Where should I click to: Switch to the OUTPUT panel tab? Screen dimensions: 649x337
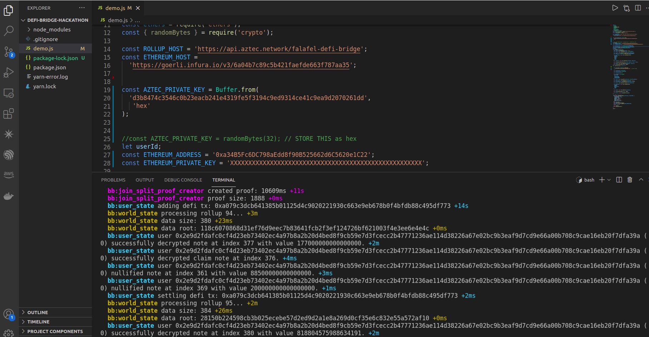pos(145,180)
